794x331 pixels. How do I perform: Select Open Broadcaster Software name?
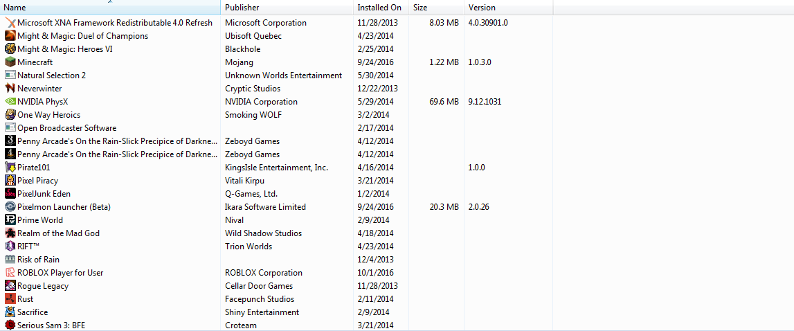click(67, 128)
